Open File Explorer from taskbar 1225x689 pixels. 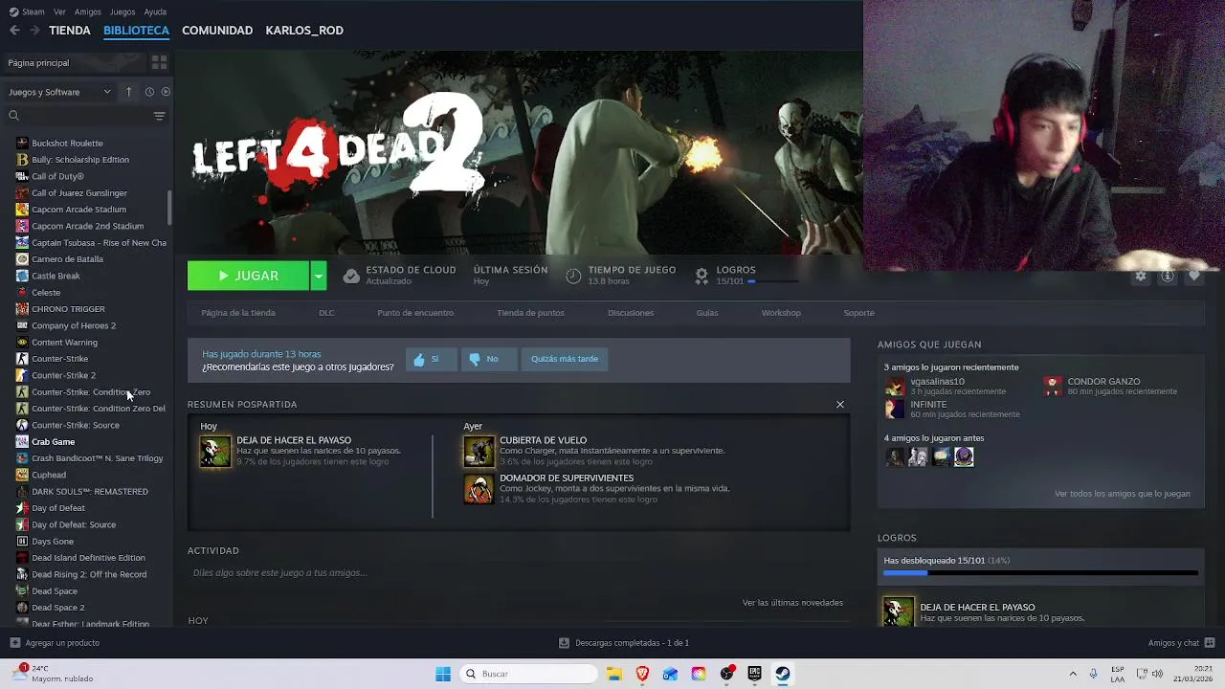[x=613, y=674]
